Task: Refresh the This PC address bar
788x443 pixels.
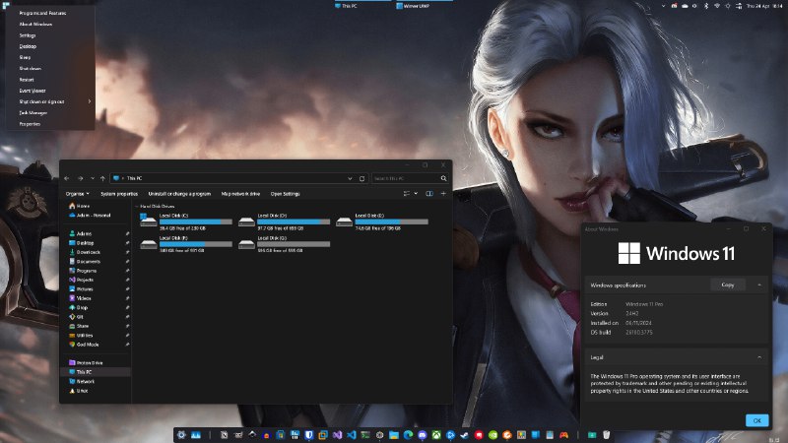Action: click(x=361, y=178)
